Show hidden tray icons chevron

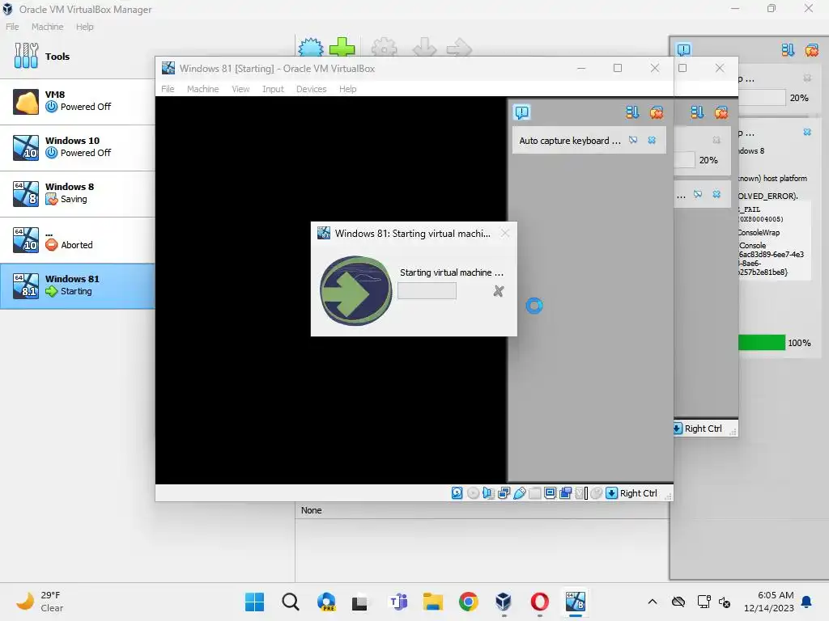point(653,602)
